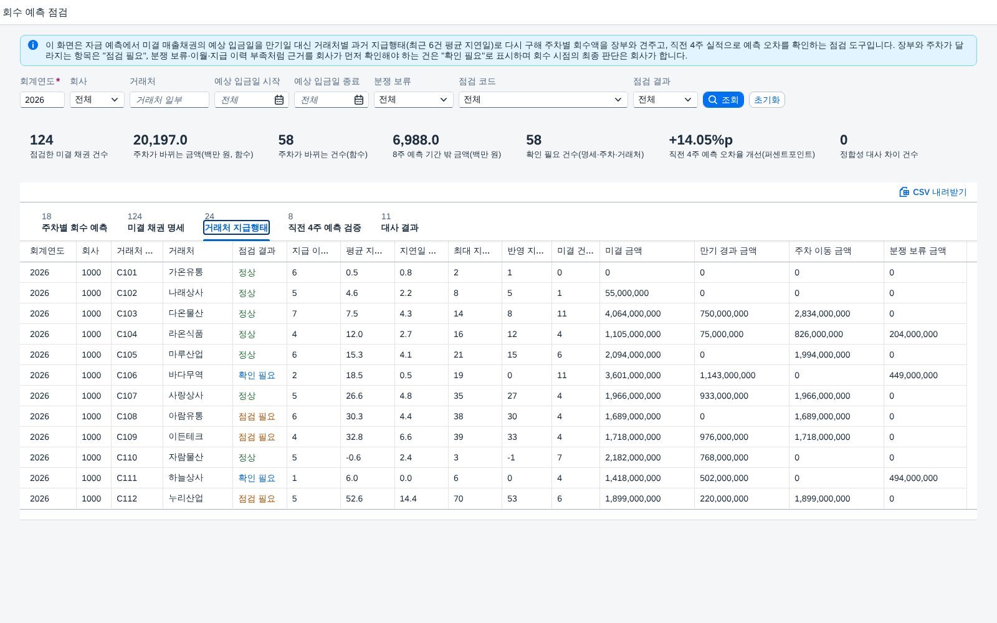Click the 회계연도 input field
The image size is (997, 623).
[42, 100]
